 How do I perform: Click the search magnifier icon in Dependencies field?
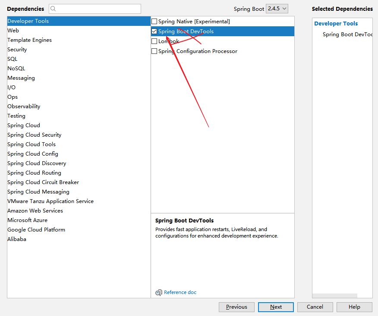coord(53,9)
